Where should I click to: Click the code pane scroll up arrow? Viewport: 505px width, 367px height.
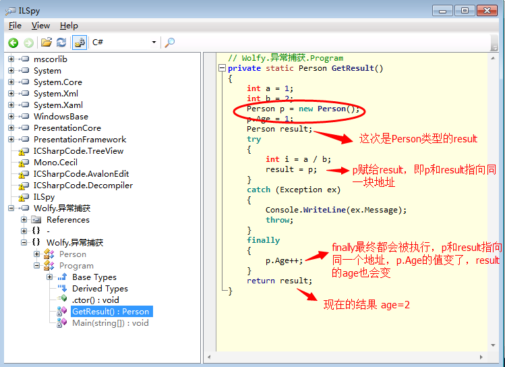coord(493,58)
